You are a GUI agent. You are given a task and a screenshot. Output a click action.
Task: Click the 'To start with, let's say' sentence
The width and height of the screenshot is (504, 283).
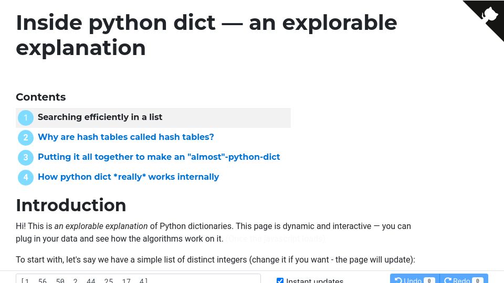pos(215,259)
